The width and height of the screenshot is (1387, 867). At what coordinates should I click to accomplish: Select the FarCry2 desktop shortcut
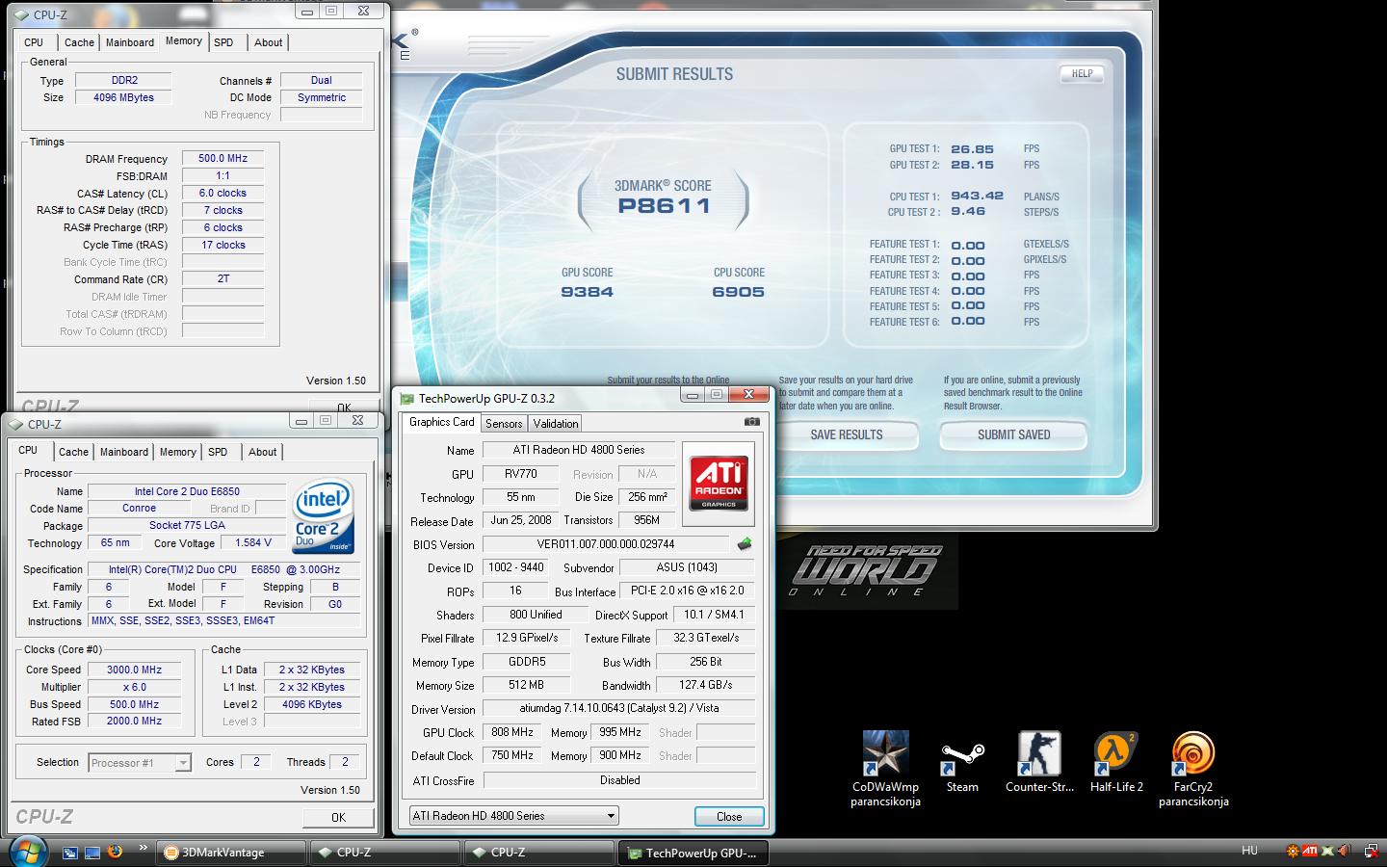(1193, 769)
